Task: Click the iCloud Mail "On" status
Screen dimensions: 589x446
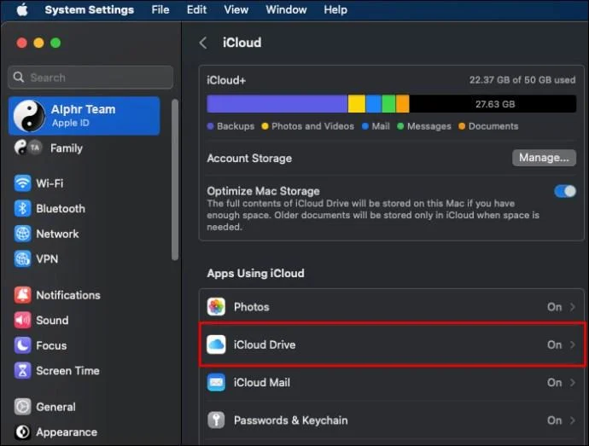Action: pyautogui.click(x=555, y=383)
